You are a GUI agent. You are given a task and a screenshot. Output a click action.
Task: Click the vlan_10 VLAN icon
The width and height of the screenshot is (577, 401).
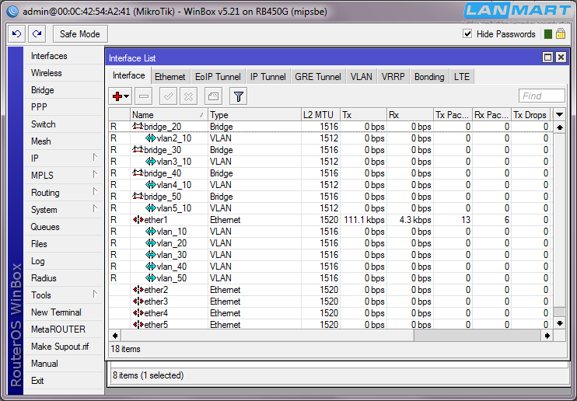point(151,232)
